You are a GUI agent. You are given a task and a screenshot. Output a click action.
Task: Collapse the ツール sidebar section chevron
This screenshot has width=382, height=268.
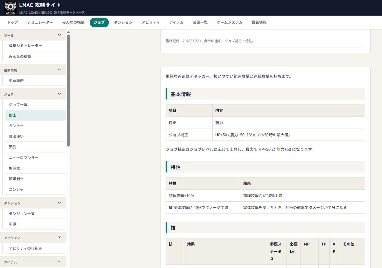click(59, 35)
